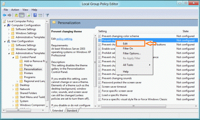The height and width of the screenshot is (120, 200).
Task: Select Personalization in the tree
Action: pos(33,69)
